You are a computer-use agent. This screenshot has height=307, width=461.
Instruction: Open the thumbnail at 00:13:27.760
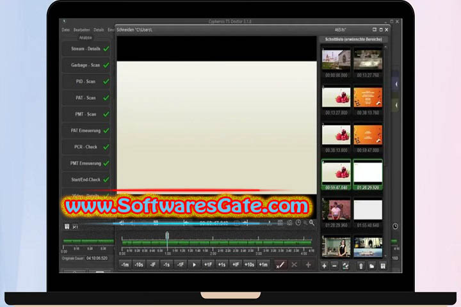pyautogui.click(x=368, y=60)
